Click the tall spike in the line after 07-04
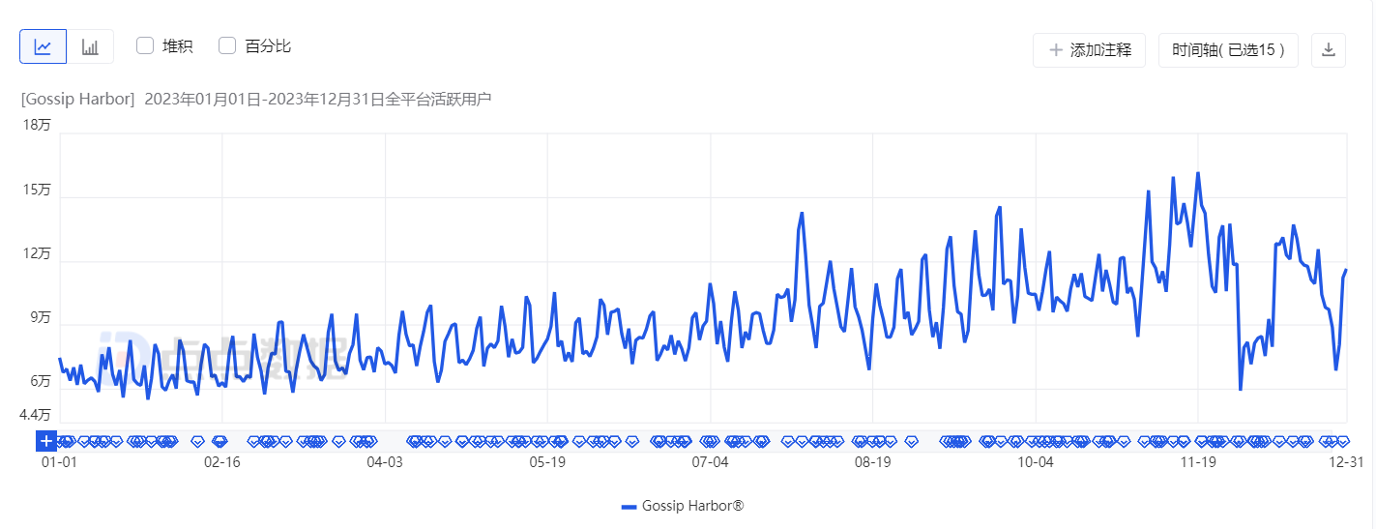This screenshot has width=1376, height=529. 802,213
